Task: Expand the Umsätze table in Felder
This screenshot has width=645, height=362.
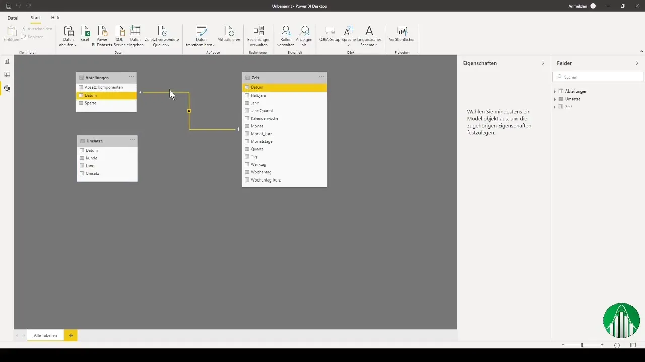Action: click(x=555, y=99)
